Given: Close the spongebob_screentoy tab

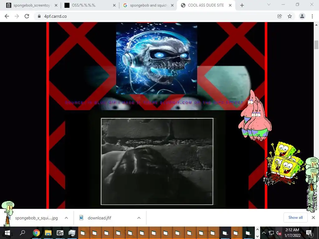Looking at the screenshot, I should click(56, 6).
